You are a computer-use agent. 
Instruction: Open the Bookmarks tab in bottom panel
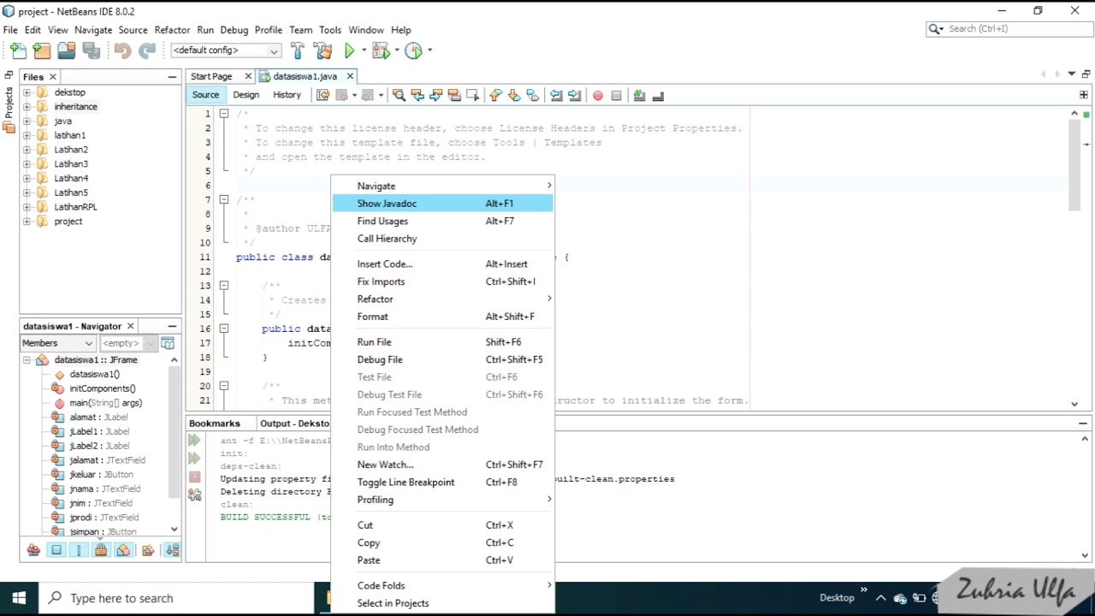(215, 423)
